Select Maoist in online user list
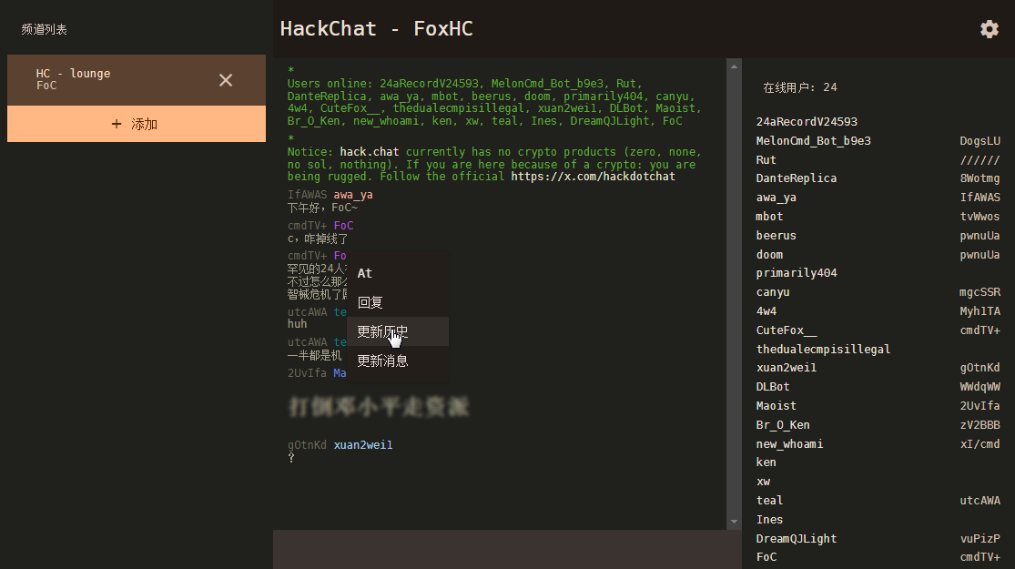Screen dimensions: 1015x569 (x=776, y=406)
